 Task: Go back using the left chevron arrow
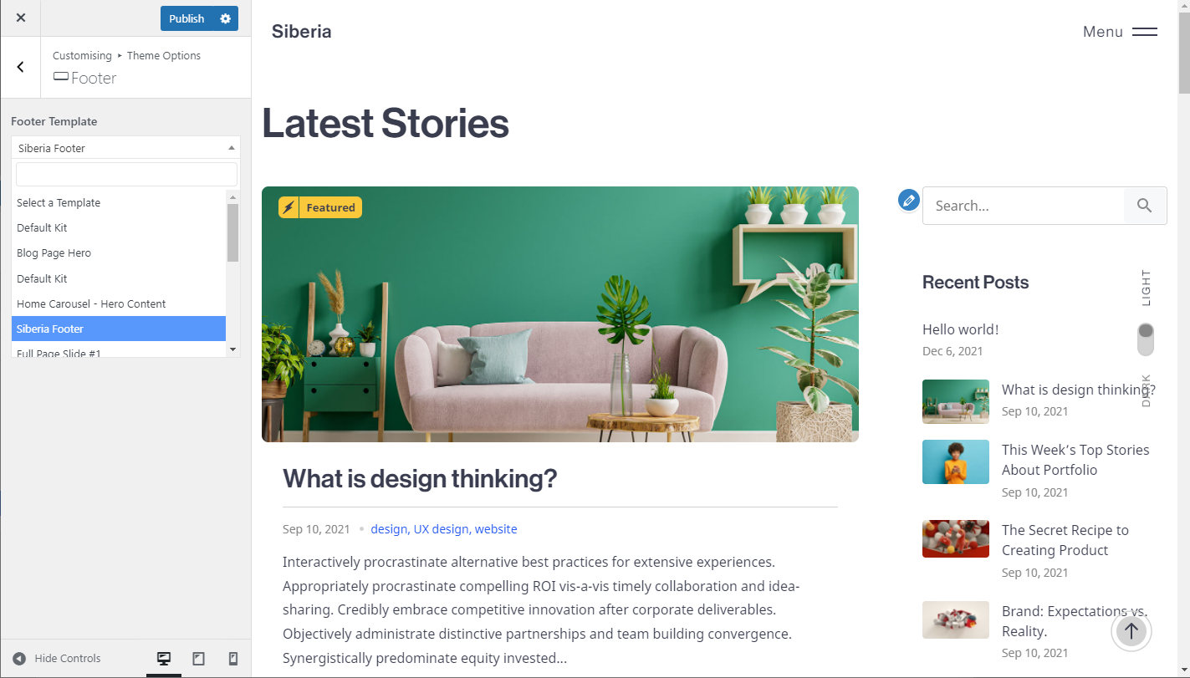[21, 67]
